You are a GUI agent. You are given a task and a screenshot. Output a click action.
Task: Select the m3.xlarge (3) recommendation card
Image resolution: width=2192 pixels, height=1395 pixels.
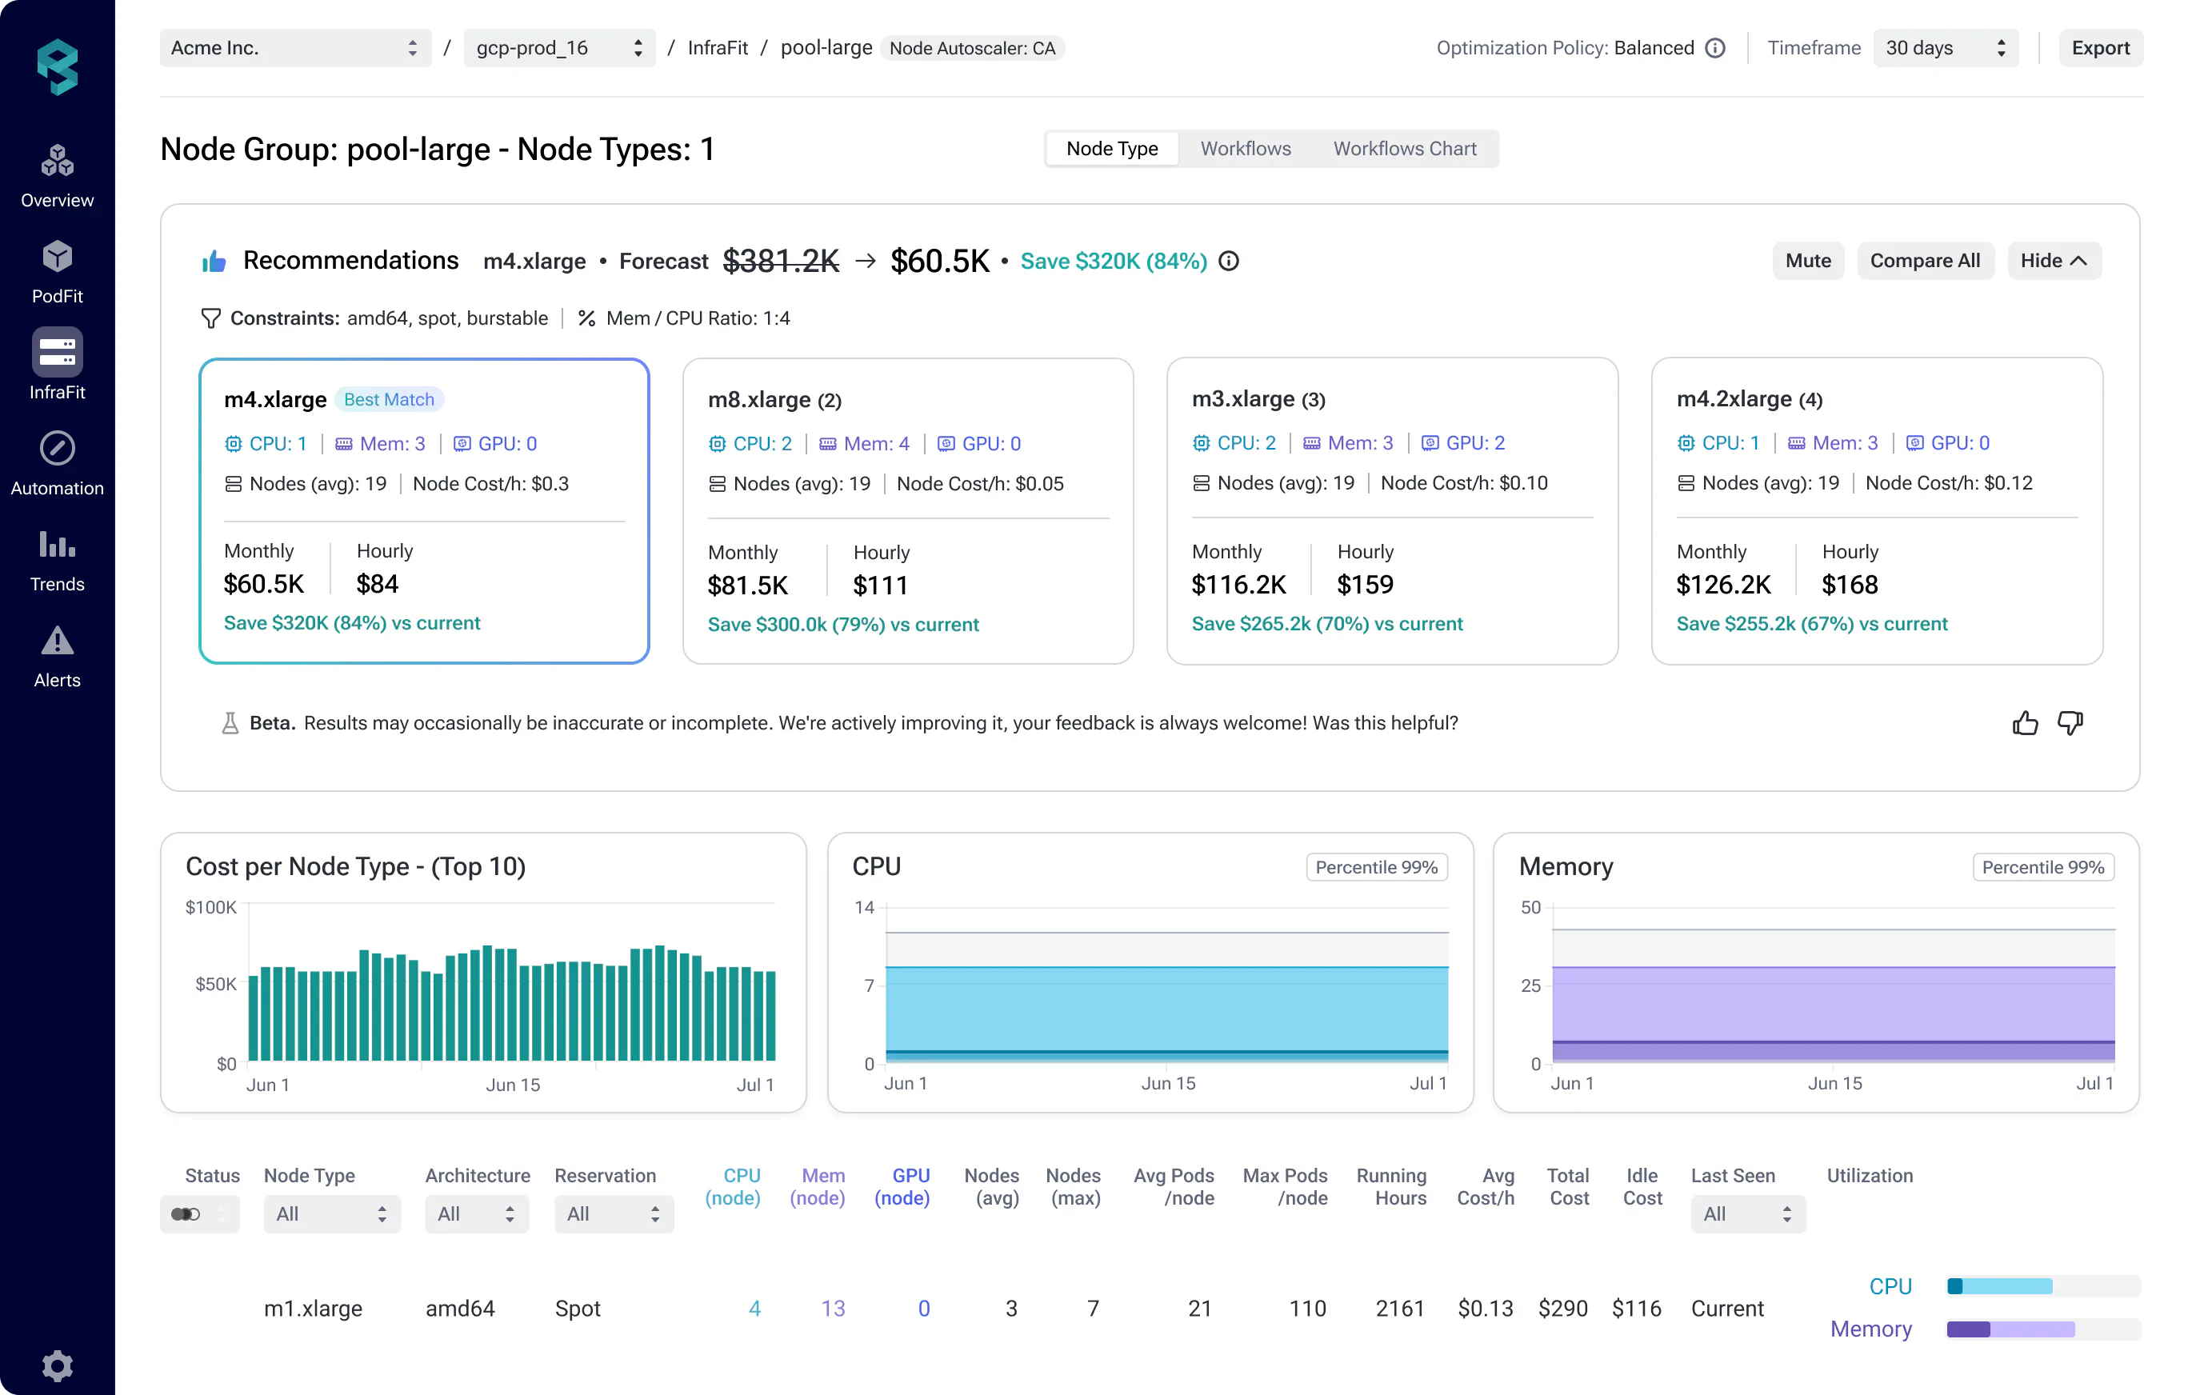[x=1392, y=511]
